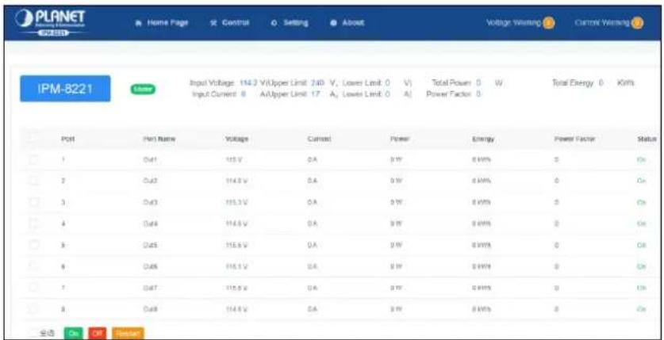Click the blue IPM-8221 device button
Screen dimensions: 664x340
point(65,89)
